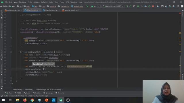Click the Debug app bug icon
The width and height of the screenshot is (184, 103).
138,6
